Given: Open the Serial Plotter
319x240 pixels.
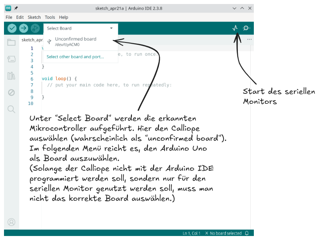Looking at the screenshot, I should tap(235, 28).
